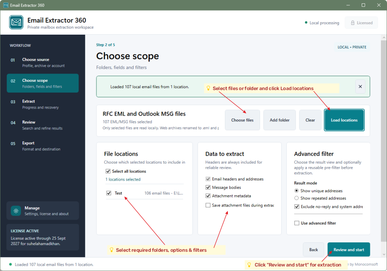Toggle Select all locations checkbox
This screenshot has width=387, height=271.
click(108, 171)
